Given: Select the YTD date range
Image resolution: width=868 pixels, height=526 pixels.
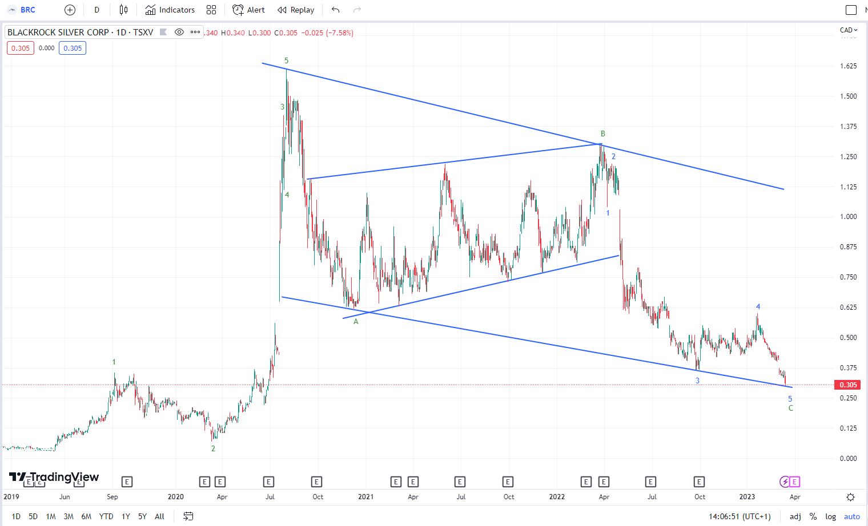Looking at the screenshot, I should click(106, 516).
